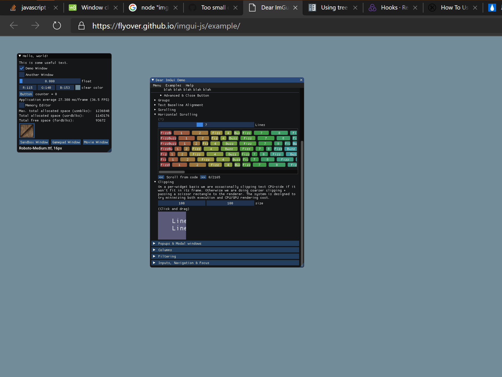Screen dimensions: 502x377
Task: Click the browser back arrow
Action: (x=14, y=26)
